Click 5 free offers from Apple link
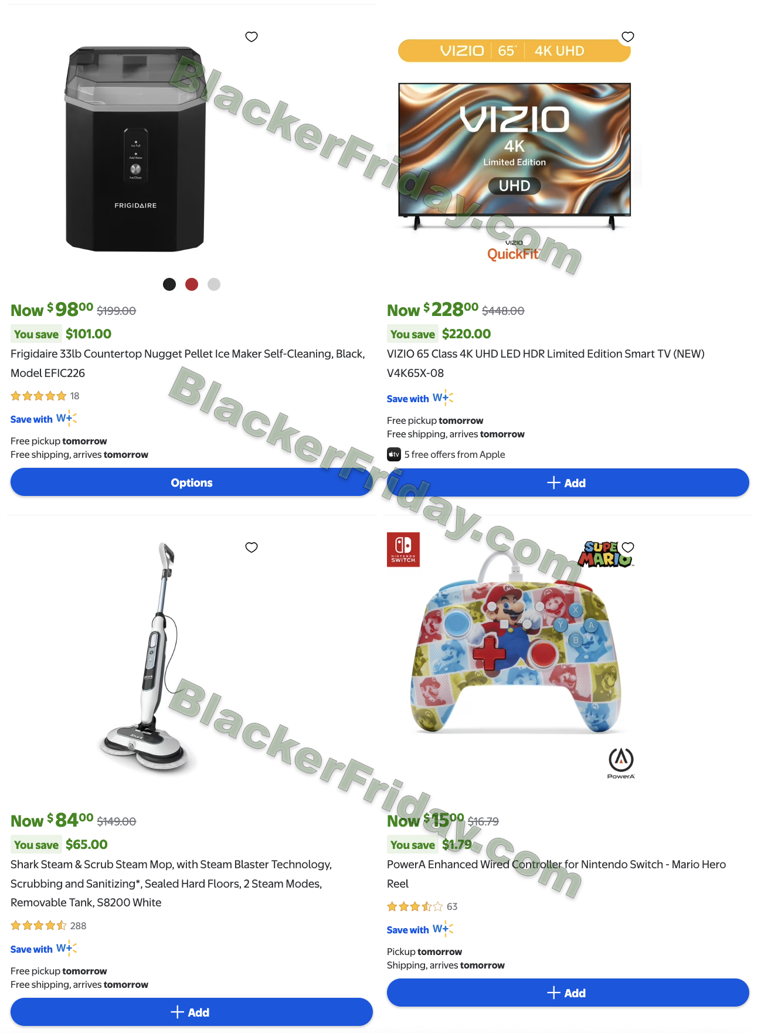The height and width of the screenshot is (1033, 761). pos(454,454)
